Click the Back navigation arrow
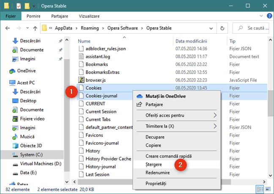274x194 pixels. pyautogui.click(x=8, y=29)
